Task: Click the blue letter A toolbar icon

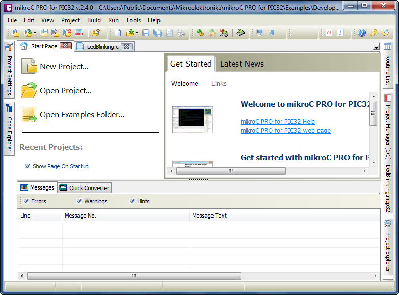Action: (x=272, y=33)
